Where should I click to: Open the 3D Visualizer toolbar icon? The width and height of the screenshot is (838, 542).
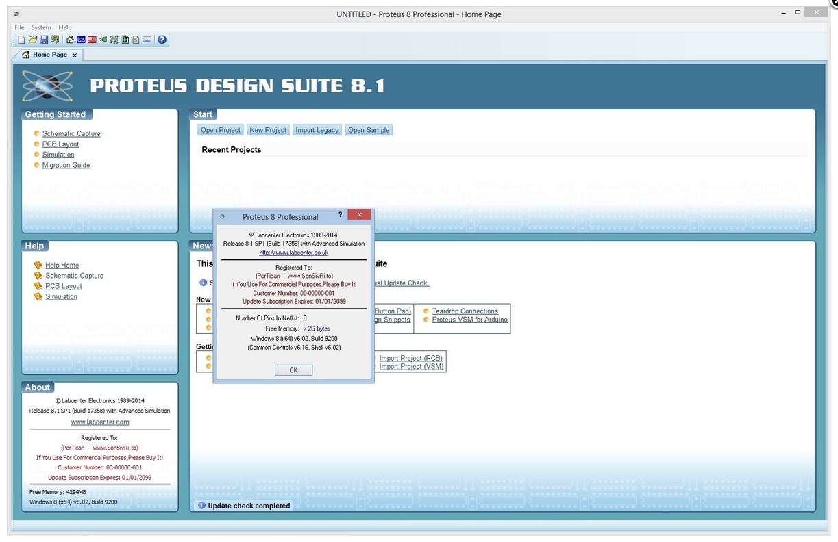103,40
